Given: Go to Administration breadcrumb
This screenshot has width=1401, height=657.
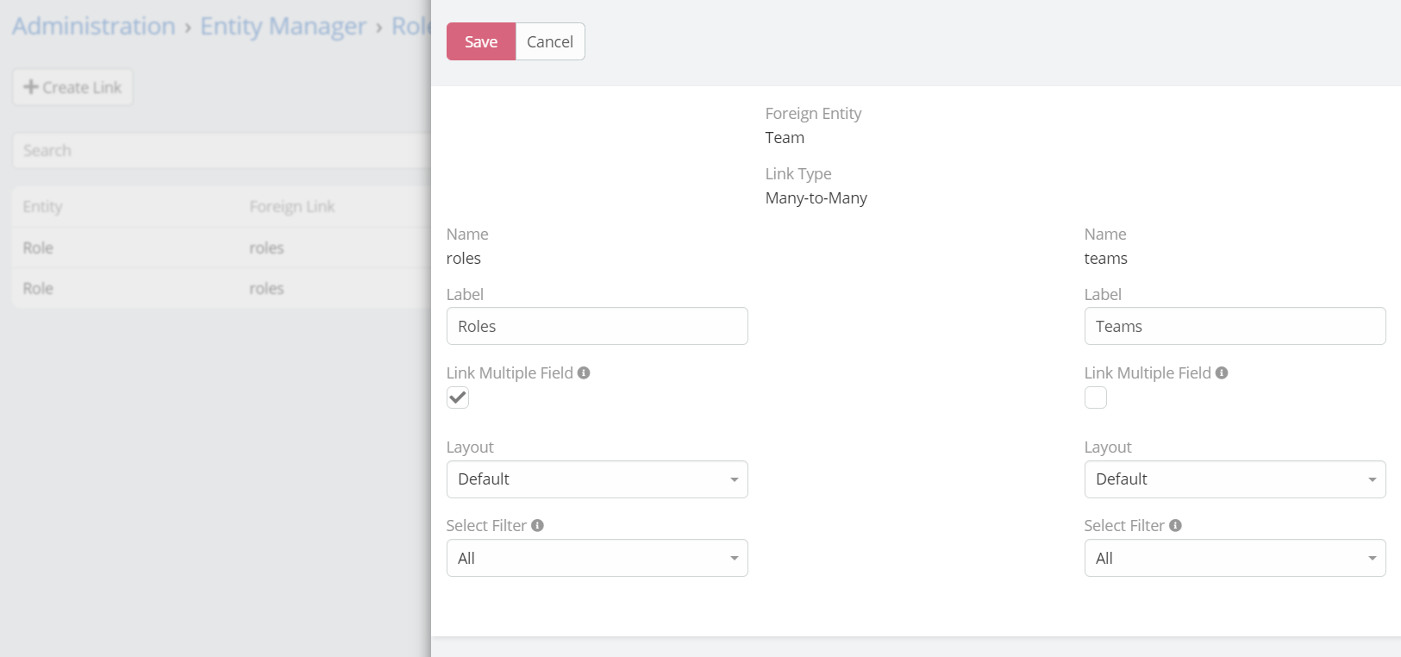Looking at the screenshot, I should point(94,27).
